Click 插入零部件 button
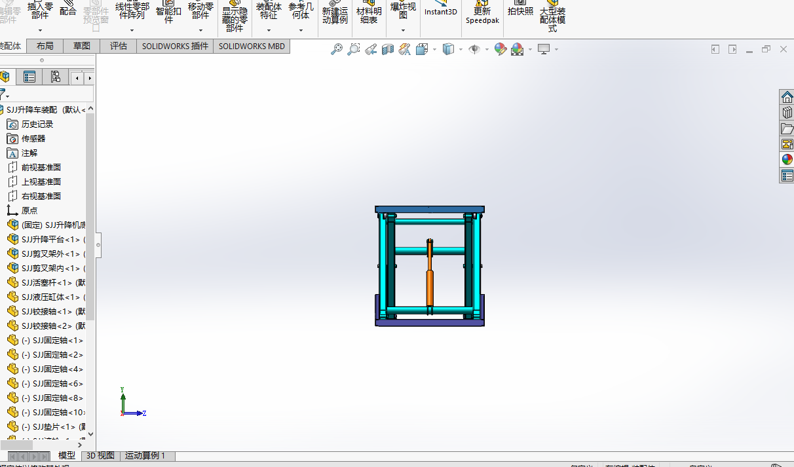Viewport: 794px width, 467px height. (x=41, y=10)
